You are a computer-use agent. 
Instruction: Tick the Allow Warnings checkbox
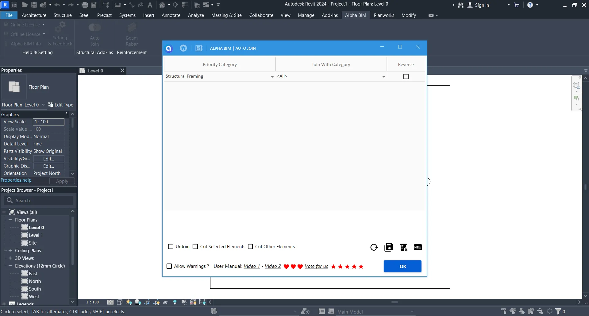[x=169, y=266]
